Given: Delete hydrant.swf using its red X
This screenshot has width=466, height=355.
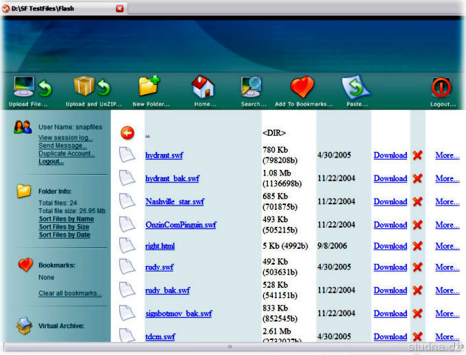Looking at the screenshot, I should (417, 156).
